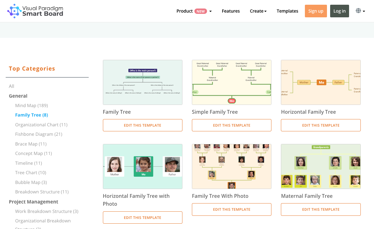Click the Visual Paradigm Smart Board logo
Image resolution: width=374 pixels, height=229 pixels.
(x=35, y=11)
